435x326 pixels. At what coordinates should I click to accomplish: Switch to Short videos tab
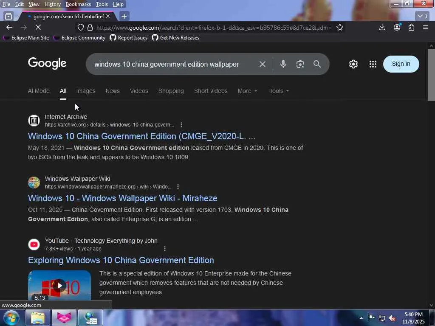pos(211,91)
